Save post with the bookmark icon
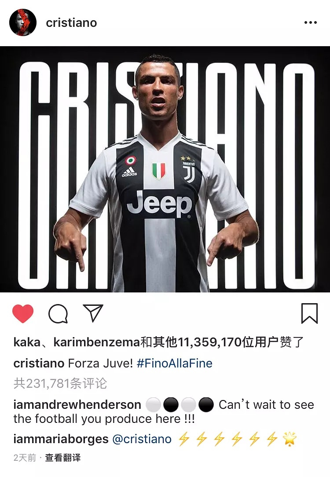Viewport: 330px width, 477px height. (309, 313)
